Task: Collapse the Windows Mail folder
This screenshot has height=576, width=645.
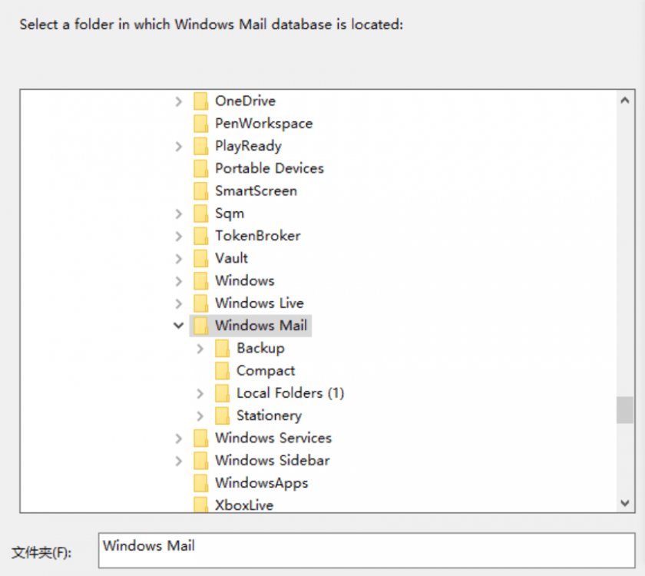Action: point(178,326)
